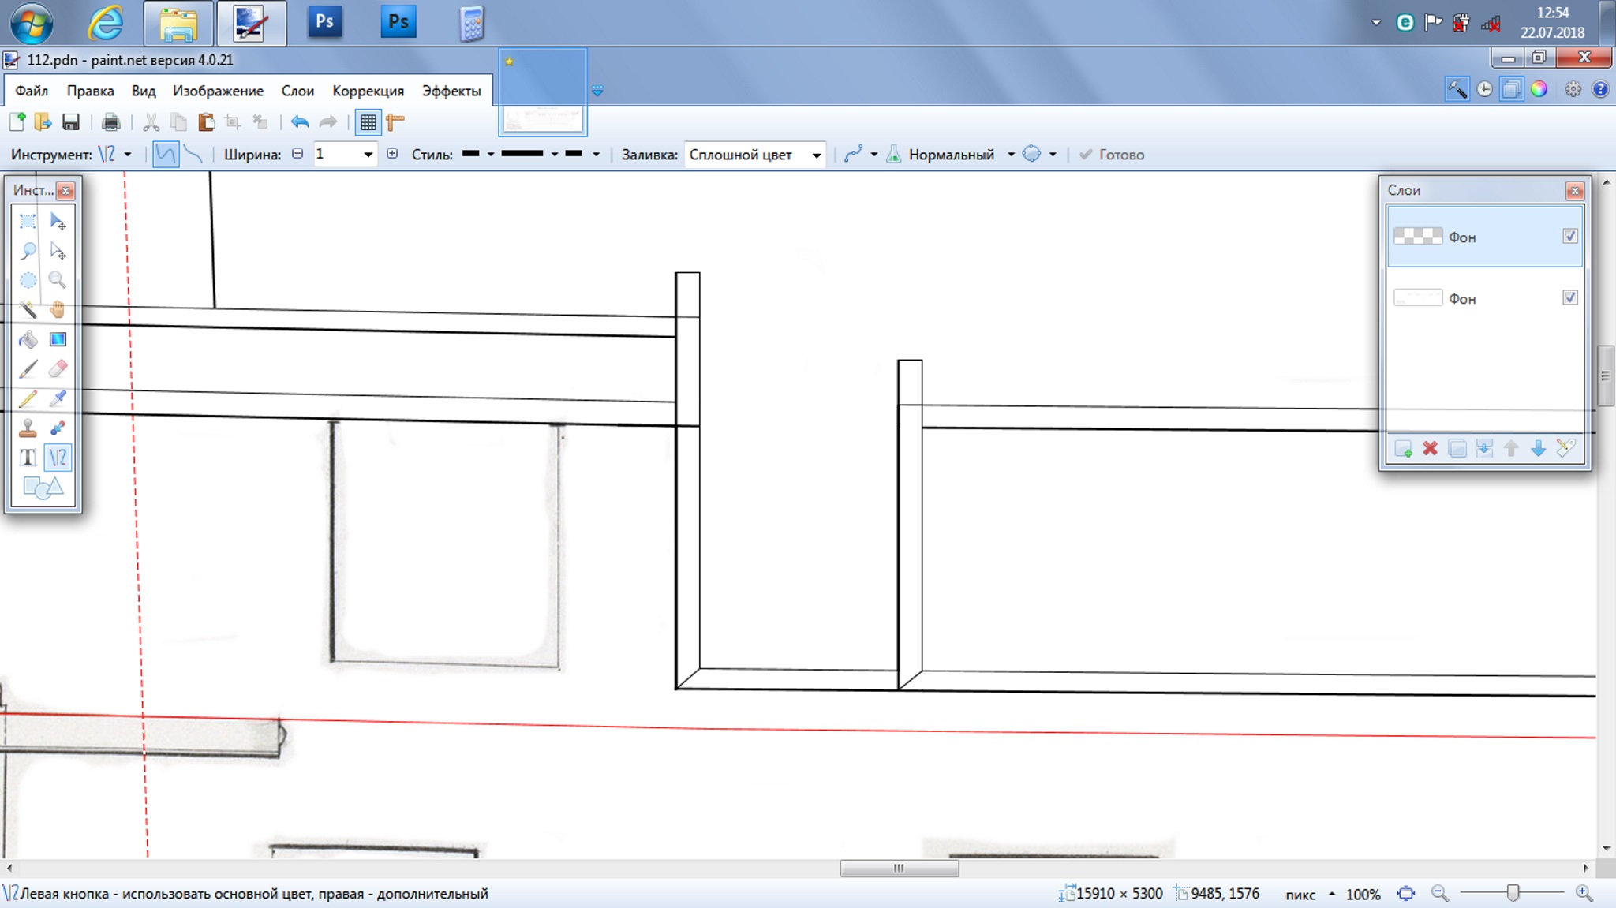The image size is (1616, 908).
Task: Toggle Layers window visibility icon
Action: [x=1511, y=89]
